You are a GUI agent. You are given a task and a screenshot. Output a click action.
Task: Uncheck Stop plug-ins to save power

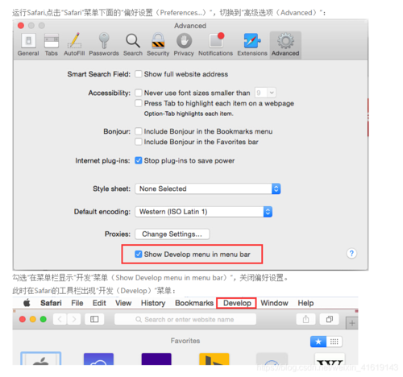(139, 160)
